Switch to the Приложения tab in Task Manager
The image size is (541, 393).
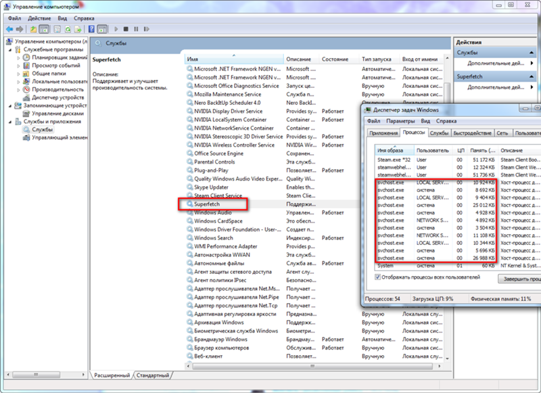coord(383,133)
